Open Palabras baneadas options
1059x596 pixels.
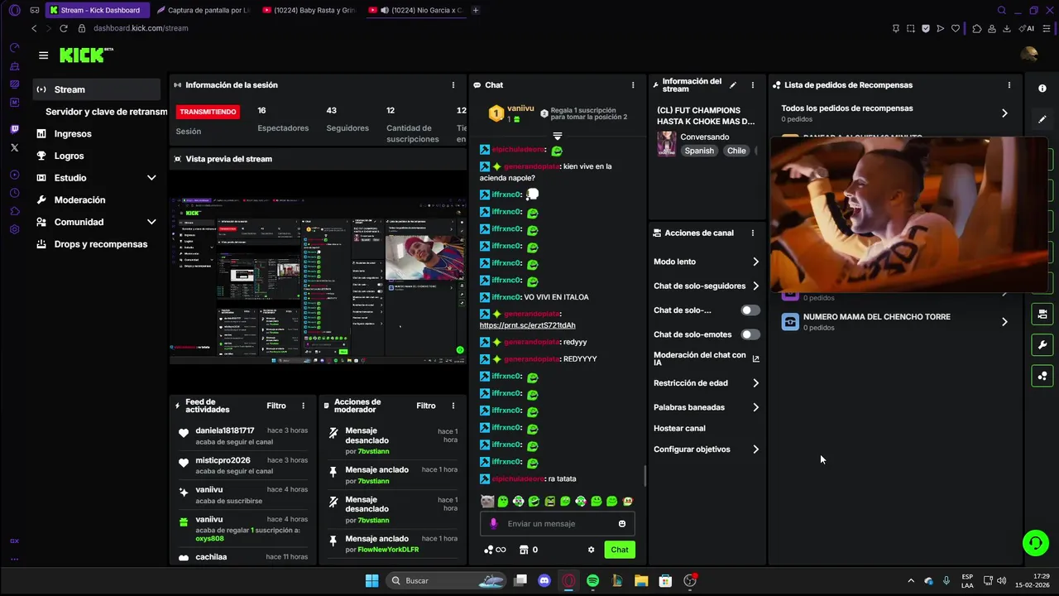pyautogui.click(x=707, y=407)
